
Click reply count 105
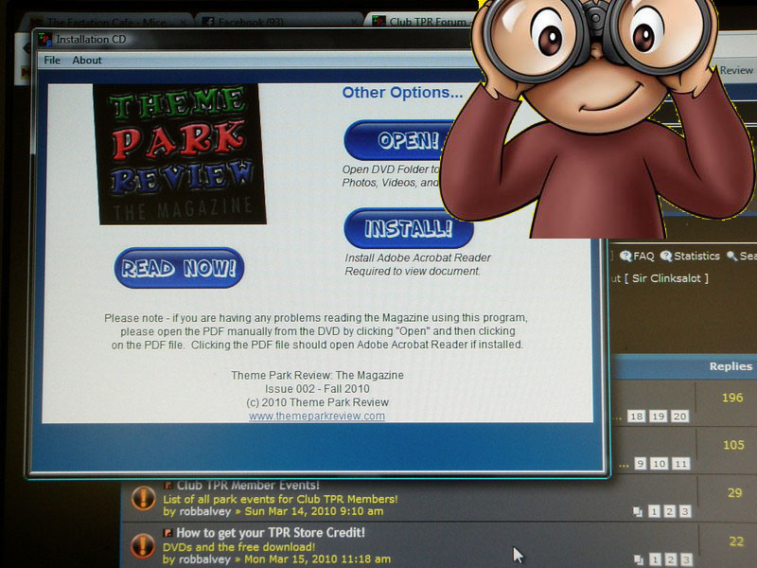click(x=734, y=445)
